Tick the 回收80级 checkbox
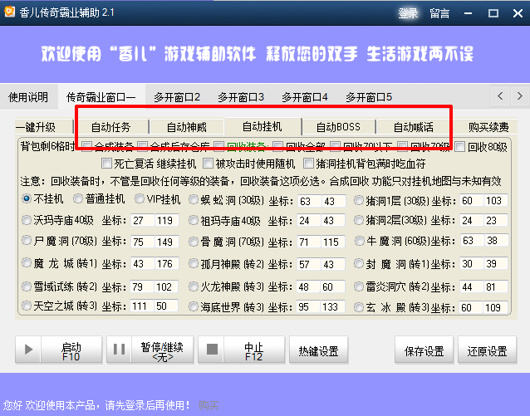The image size is (530, 416). [x=461, y=147]
